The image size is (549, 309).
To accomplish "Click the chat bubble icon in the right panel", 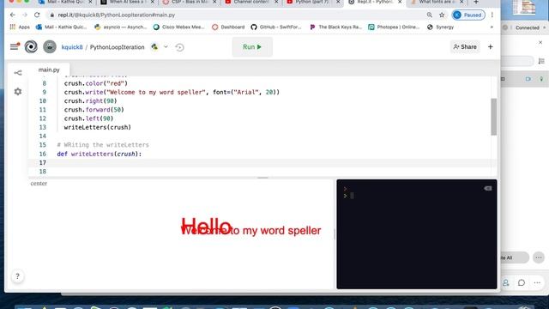I will click(x=522, y=282).
